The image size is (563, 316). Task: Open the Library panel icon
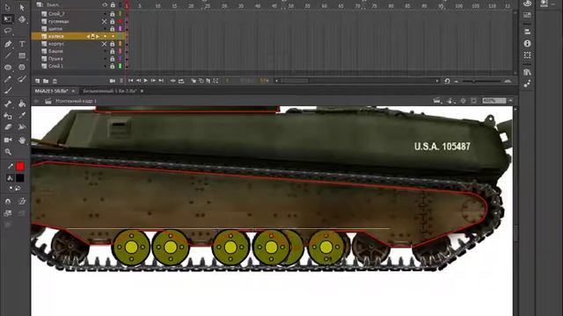pyautogui.click(x=527, y=72)
